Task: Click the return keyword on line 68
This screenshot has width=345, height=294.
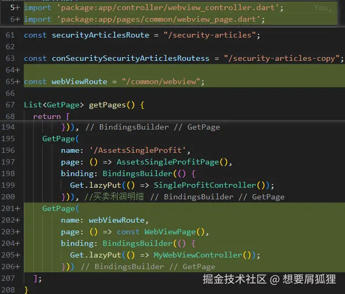Action: click(47, 116)
